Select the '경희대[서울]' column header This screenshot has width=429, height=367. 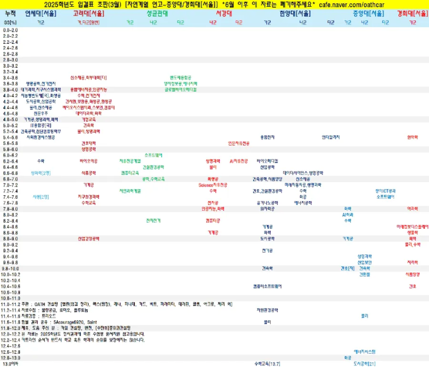pos(412,13)
